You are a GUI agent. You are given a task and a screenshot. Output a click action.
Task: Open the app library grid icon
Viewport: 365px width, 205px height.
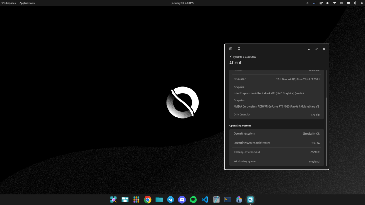136,199
